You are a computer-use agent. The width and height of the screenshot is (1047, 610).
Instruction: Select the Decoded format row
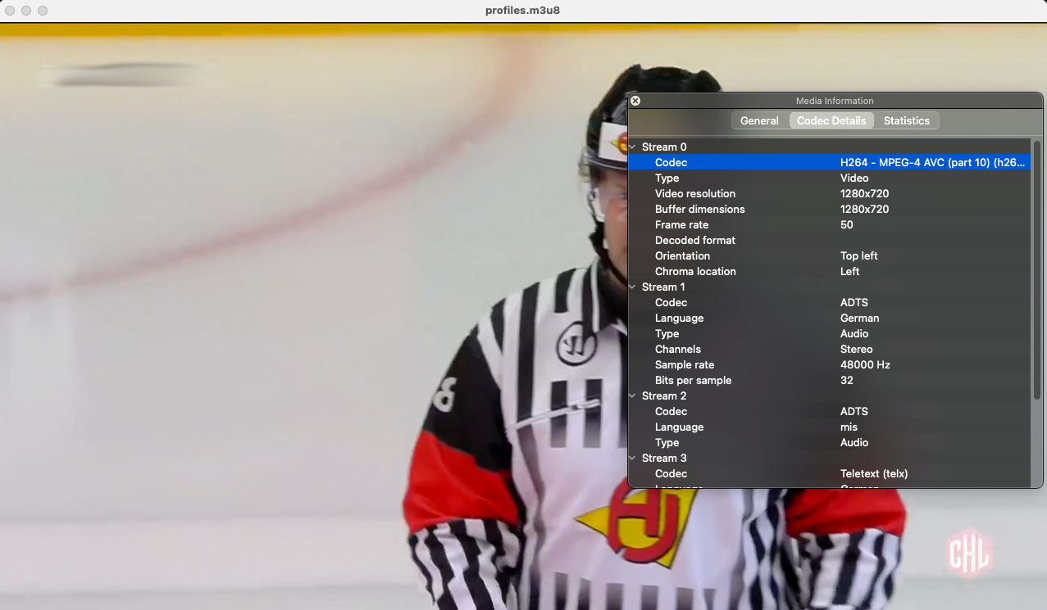(829, 240)
